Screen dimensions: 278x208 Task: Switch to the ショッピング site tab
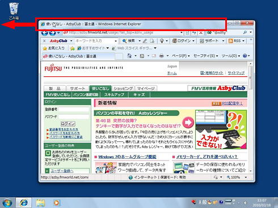[123, 88]
